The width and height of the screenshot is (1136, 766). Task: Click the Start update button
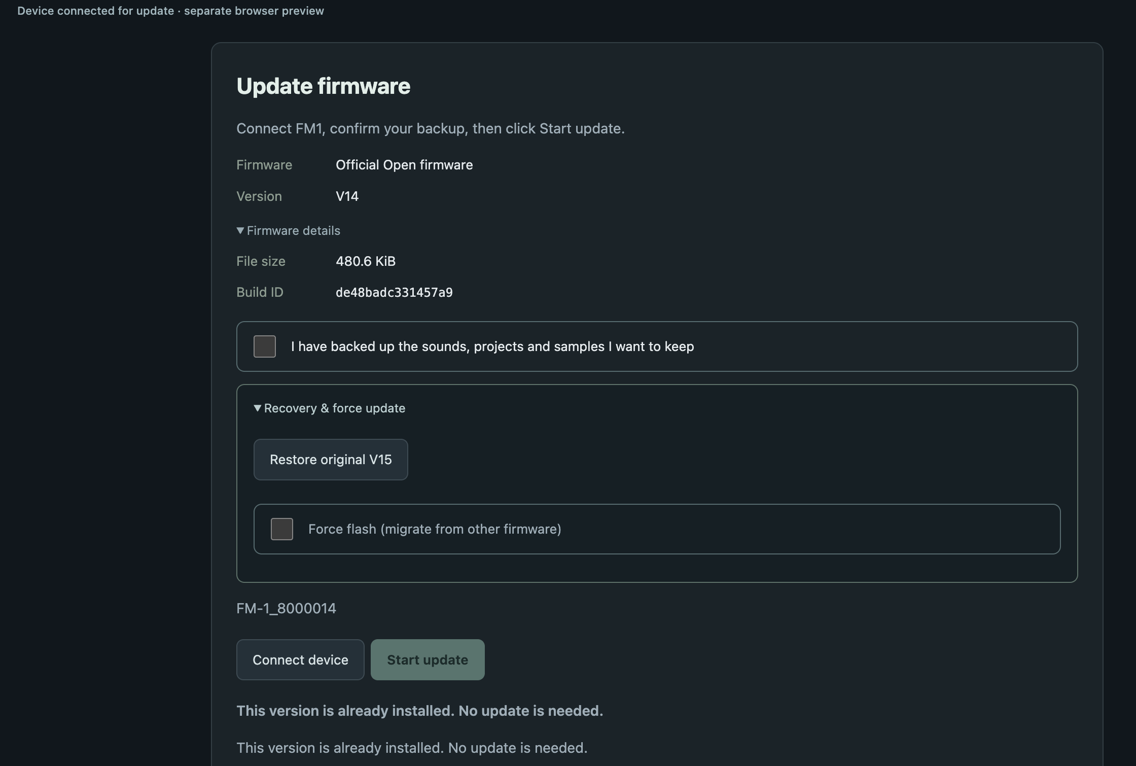pos(428,660)
